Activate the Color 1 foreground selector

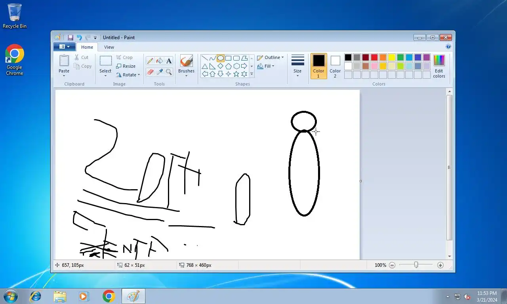pos(319,66)
